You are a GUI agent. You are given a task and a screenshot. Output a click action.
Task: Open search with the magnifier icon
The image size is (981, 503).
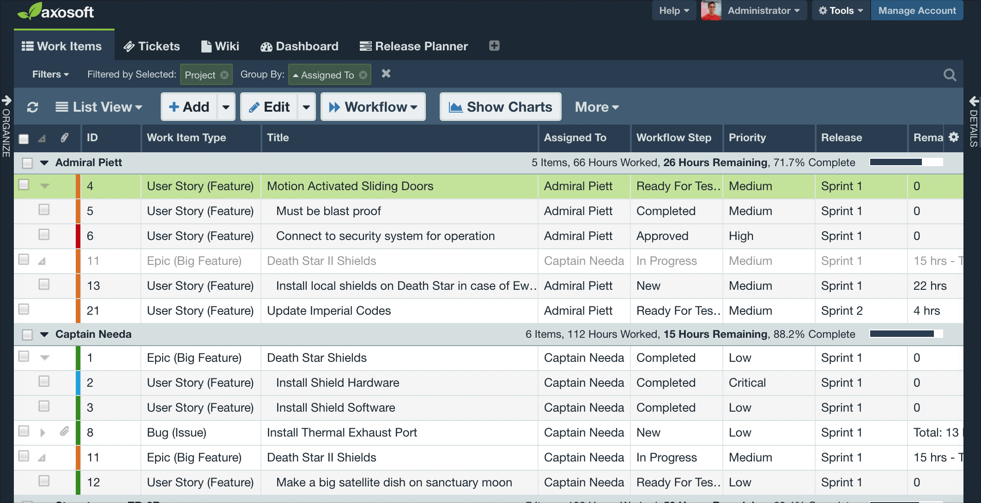click(x=950, y=75)
